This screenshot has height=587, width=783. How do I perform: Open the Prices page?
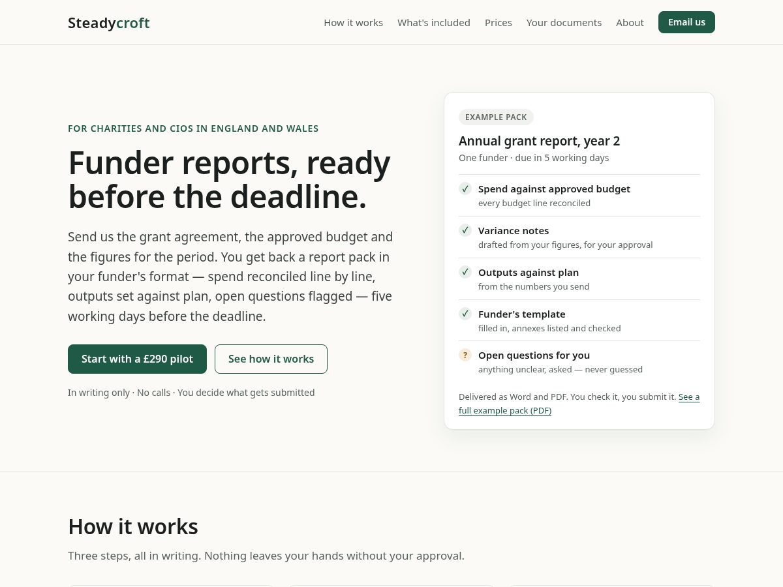[499, 23]
